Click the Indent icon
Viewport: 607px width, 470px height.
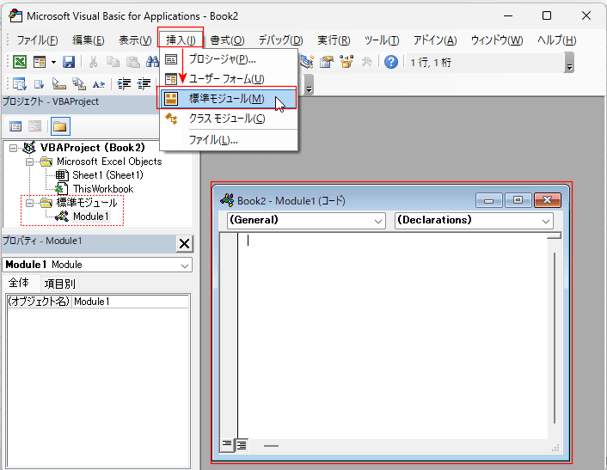pos(124,83)
